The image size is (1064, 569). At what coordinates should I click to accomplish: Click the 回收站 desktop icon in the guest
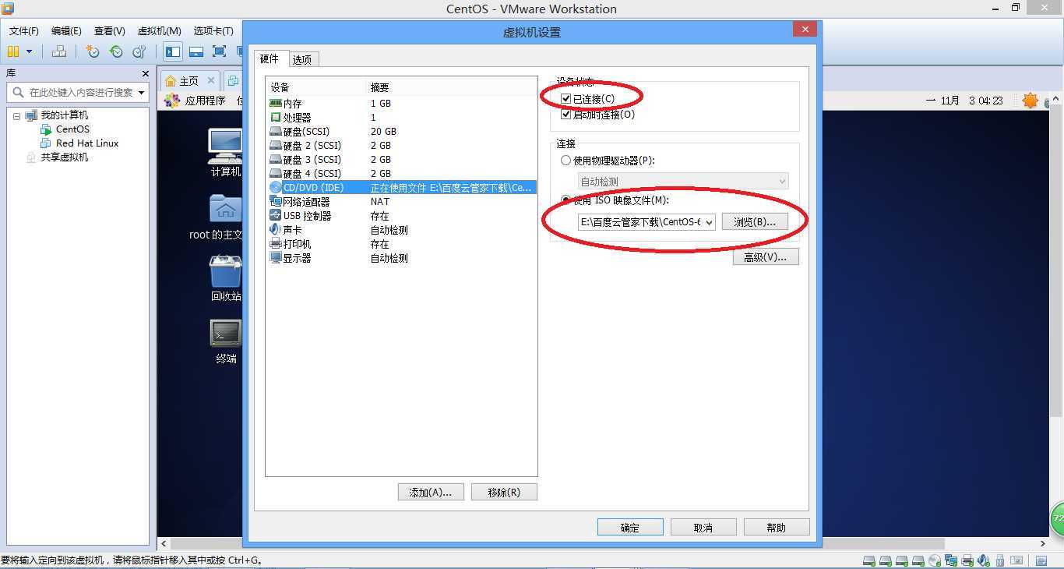pyautogui.click(x=226, y=278)
